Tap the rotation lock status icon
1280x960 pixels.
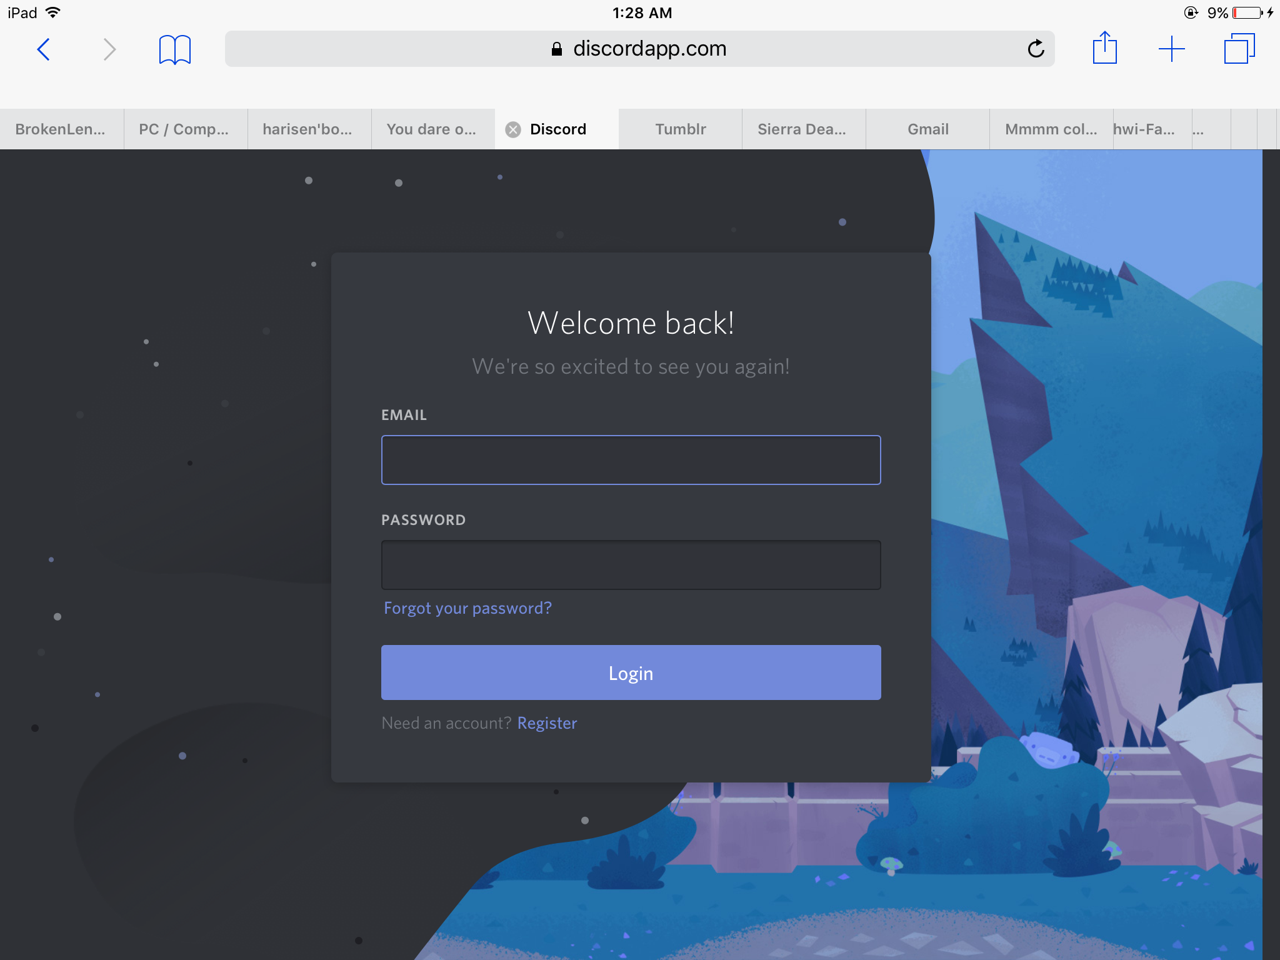pyautogui.click(x=1191, y=12)
